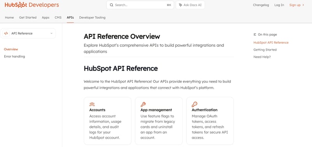Image resolution: width=312 pixels, height=147 pixels.
Task: Click the Sign up link
Action: click(295, 5)
